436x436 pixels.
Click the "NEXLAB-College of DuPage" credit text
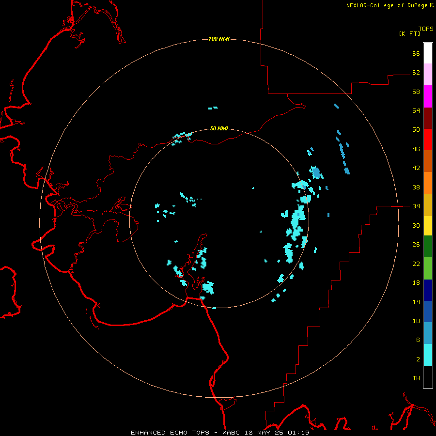tap(387, 5)
